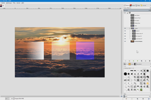Select the highlighted soft round brush

(144, 71)
